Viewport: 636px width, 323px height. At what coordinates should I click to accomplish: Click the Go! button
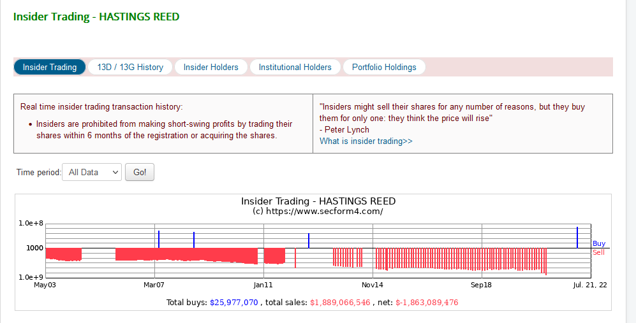(140, 172)
